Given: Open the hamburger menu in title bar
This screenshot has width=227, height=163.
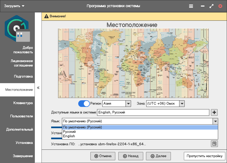Looking at the screenshot, I should [191, 6].
